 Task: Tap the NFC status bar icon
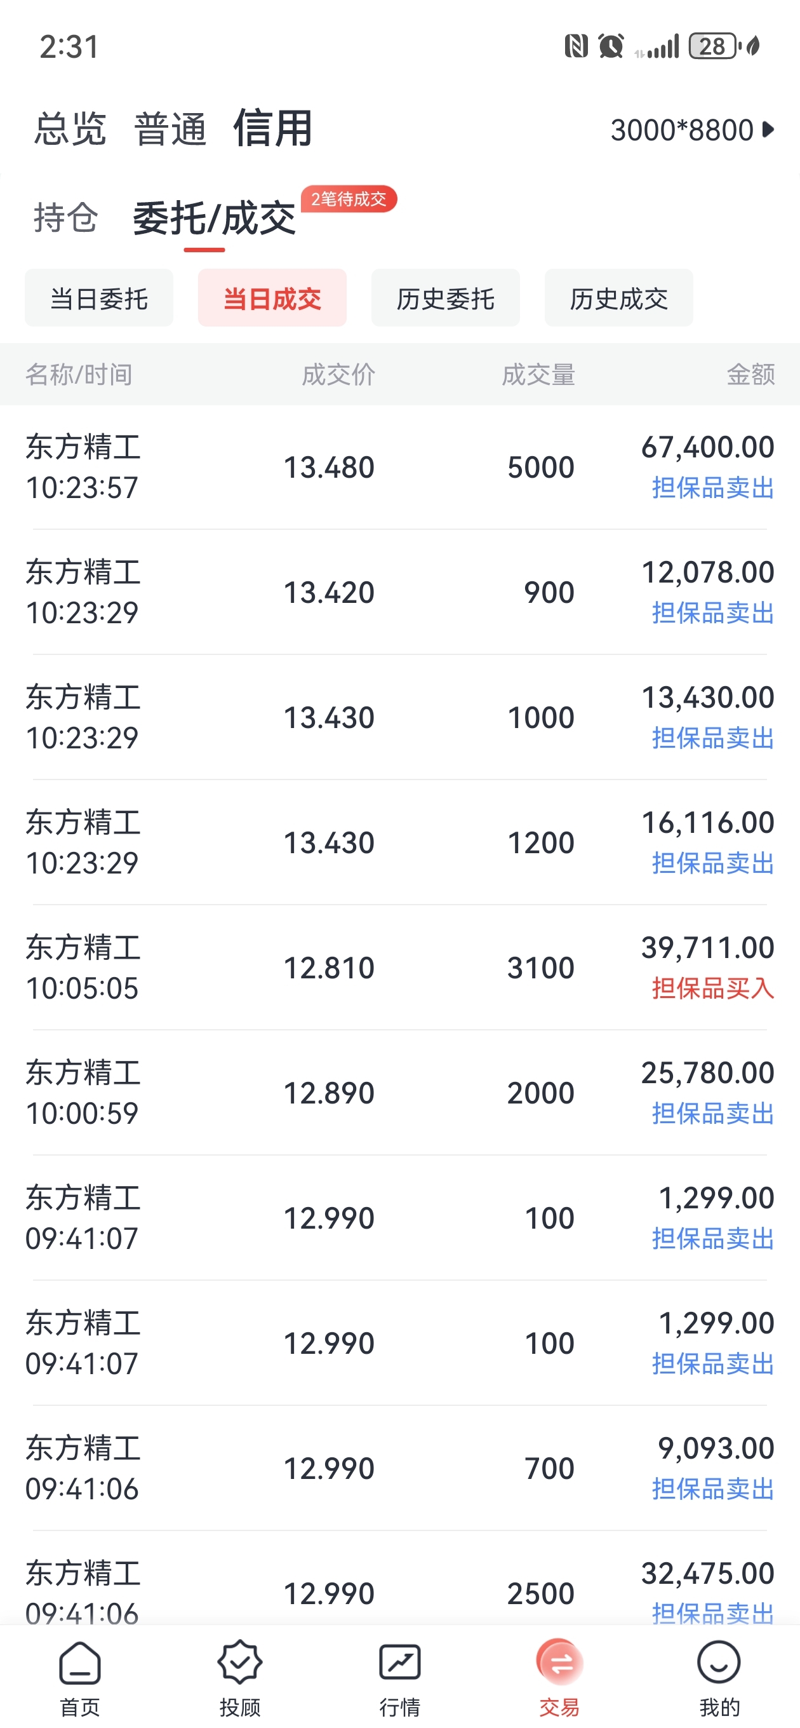(x=576, y=46)
